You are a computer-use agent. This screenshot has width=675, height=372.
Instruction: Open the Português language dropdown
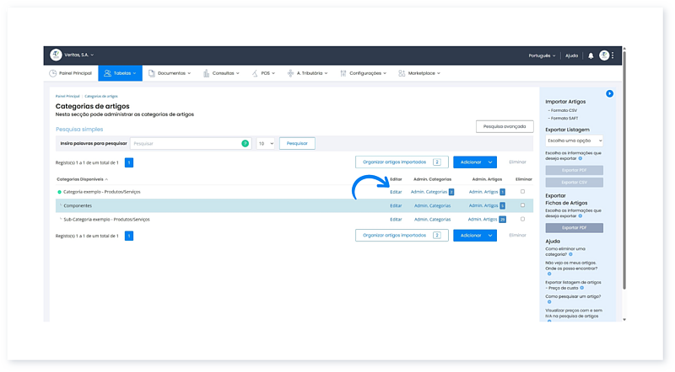541,56
